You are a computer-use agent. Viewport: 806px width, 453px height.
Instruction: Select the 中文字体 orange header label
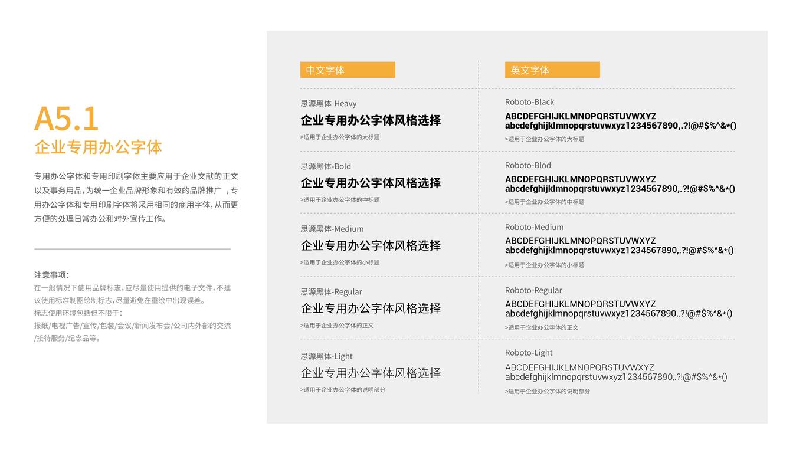pyautogui.click(x=348, y=70)
